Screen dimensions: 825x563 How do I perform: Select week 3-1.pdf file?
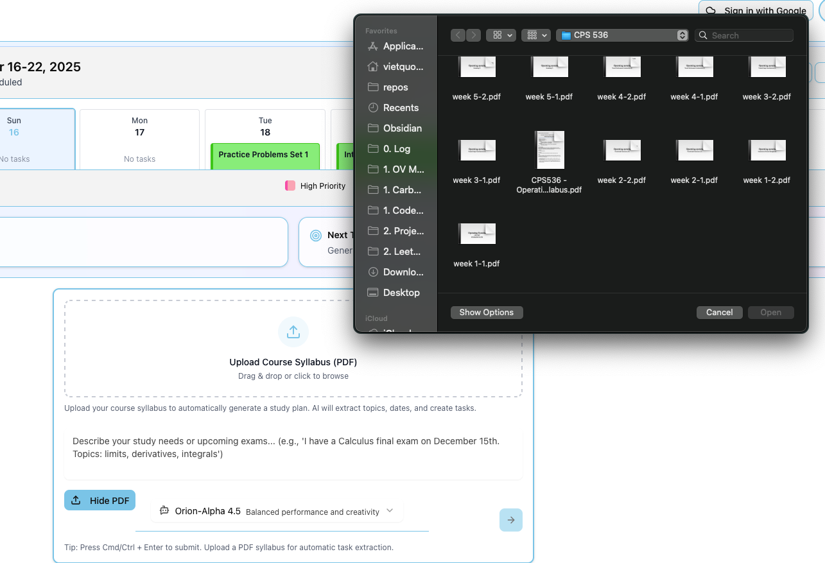[476, 162]
